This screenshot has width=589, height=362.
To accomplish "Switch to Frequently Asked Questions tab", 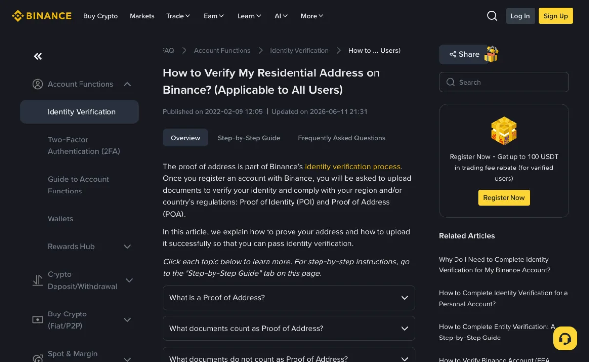I will (342, 138).
